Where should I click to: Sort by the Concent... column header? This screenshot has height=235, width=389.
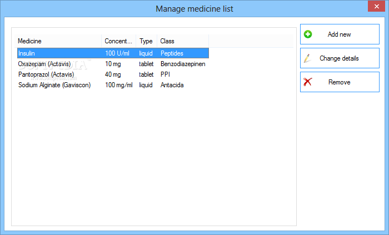click(x=118, y=41)
